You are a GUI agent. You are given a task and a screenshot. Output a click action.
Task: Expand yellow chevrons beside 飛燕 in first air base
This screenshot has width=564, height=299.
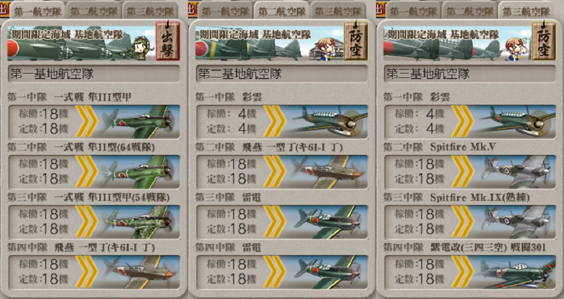[x=86, y=272]
